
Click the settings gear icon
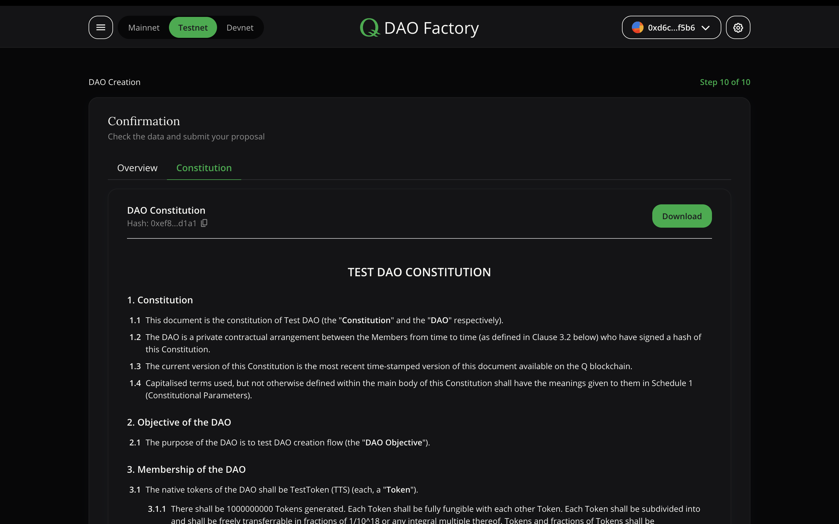738,27
